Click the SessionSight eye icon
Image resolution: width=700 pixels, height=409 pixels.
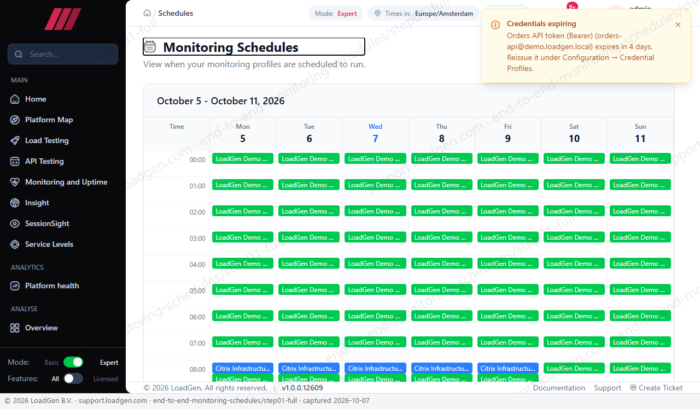coord(15,223)
